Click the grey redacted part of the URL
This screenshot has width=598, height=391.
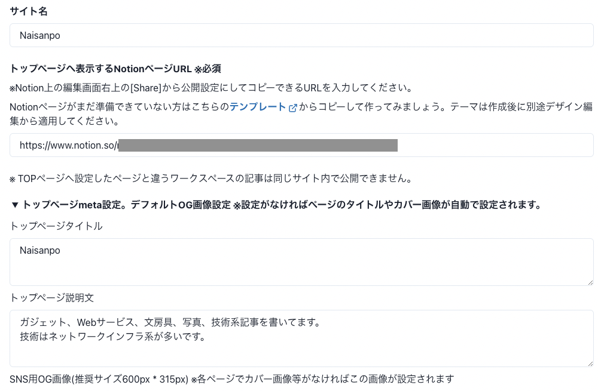(x=258, y=146)
